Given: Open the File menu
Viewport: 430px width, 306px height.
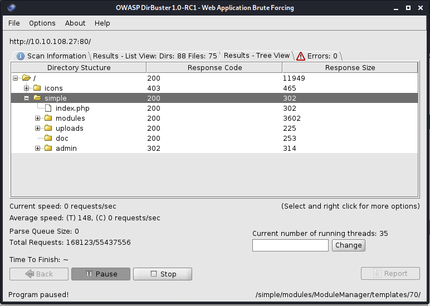Looking at the screenshot, I should (x=14, y=23).
